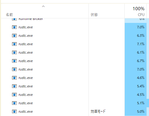Click the 5.4% CPU cell

(x=136, y=86)
